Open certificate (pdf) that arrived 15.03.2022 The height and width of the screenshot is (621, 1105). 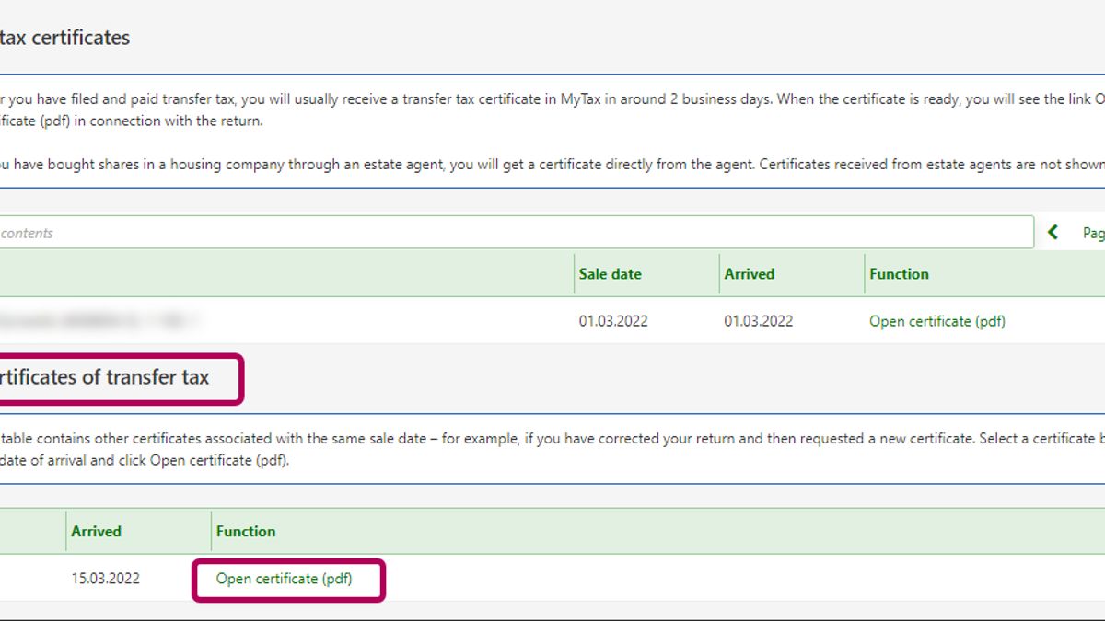284,579
